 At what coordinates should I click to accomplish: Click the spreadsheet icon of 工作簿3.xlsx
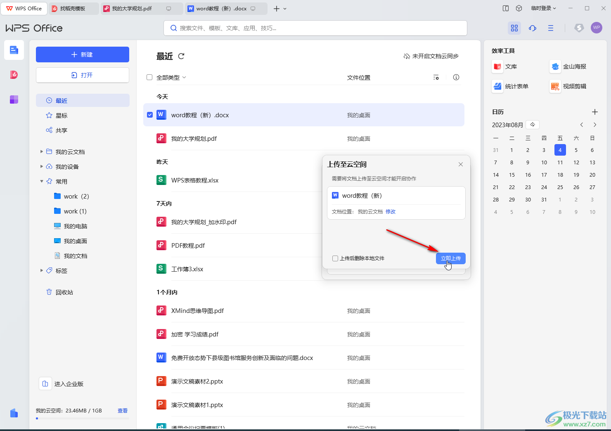click(161, 269)
